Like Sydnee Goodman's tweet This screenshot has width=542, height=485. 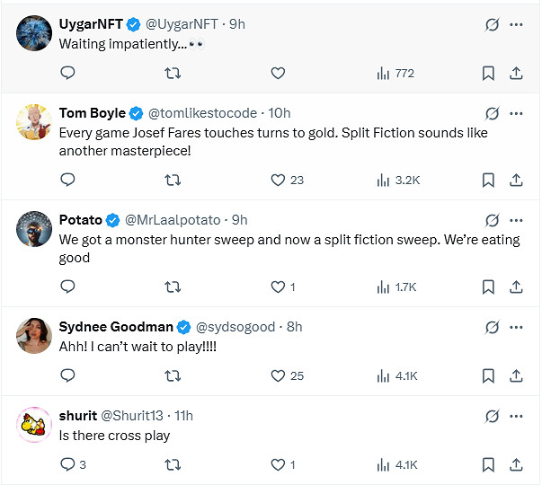click(278, 375)
